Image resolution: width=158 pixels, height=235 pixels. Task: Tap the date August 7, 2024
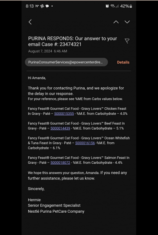click(40, 51)
